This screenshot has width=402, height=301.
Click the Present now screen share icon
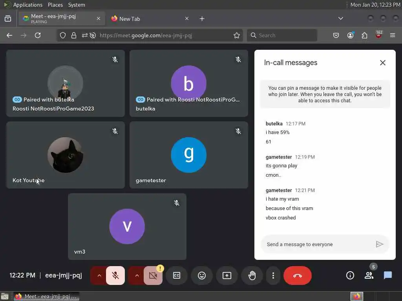tap(227, 276)
